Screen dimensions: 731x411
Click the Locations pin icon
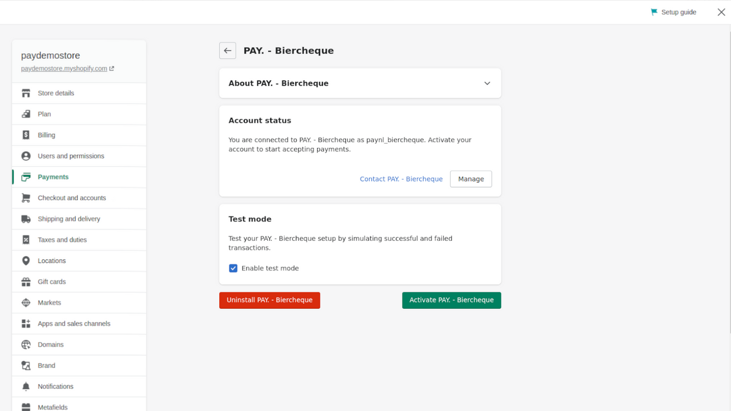point(26,261)
